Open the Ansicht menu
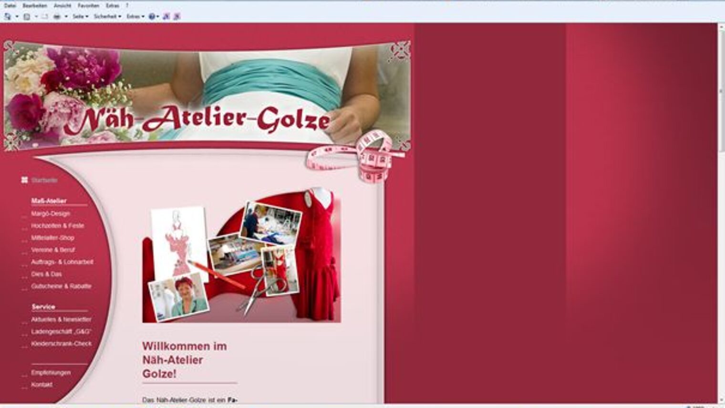The image size is (725, 408). 62,6
